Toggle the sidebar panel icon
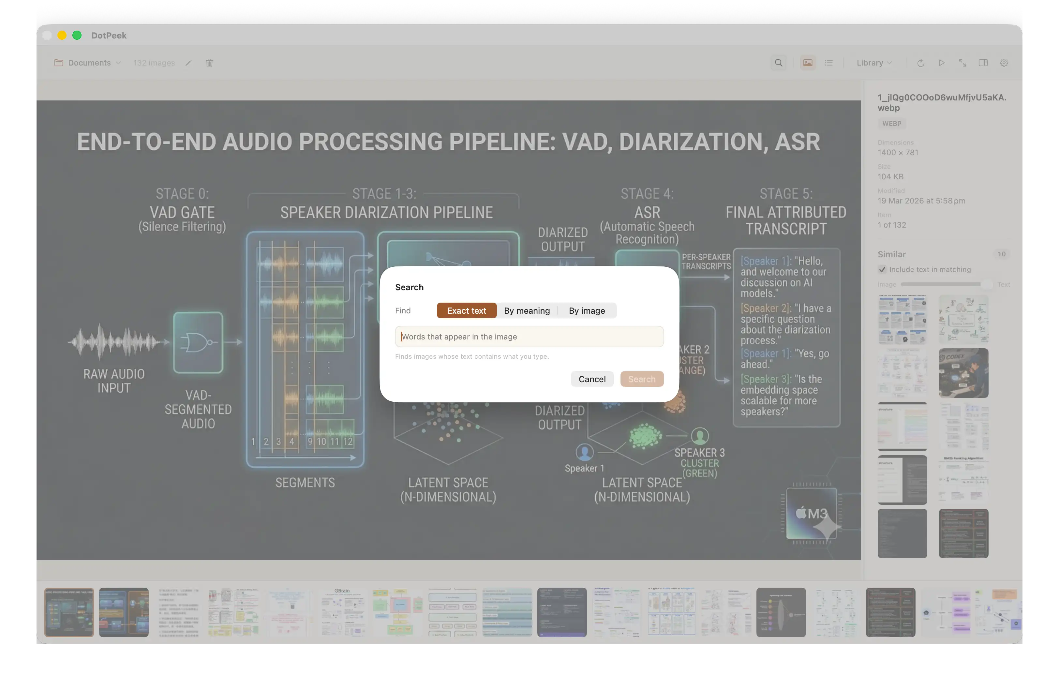The image size is (1059, 692). (x=983, y=63)
